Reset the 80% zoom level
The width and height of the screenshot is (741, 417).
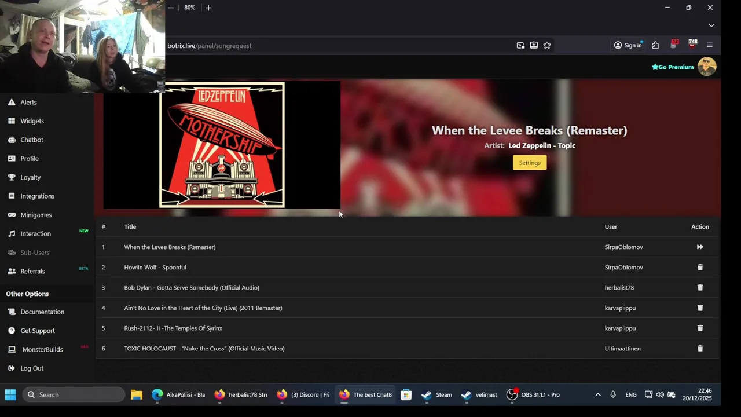189,8
